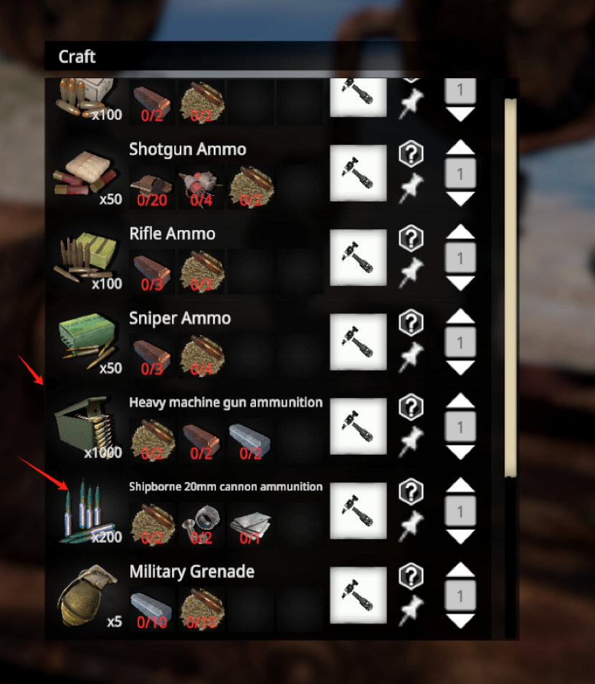Craft Rifle Ammo using the hammer button

click(358, 257)
